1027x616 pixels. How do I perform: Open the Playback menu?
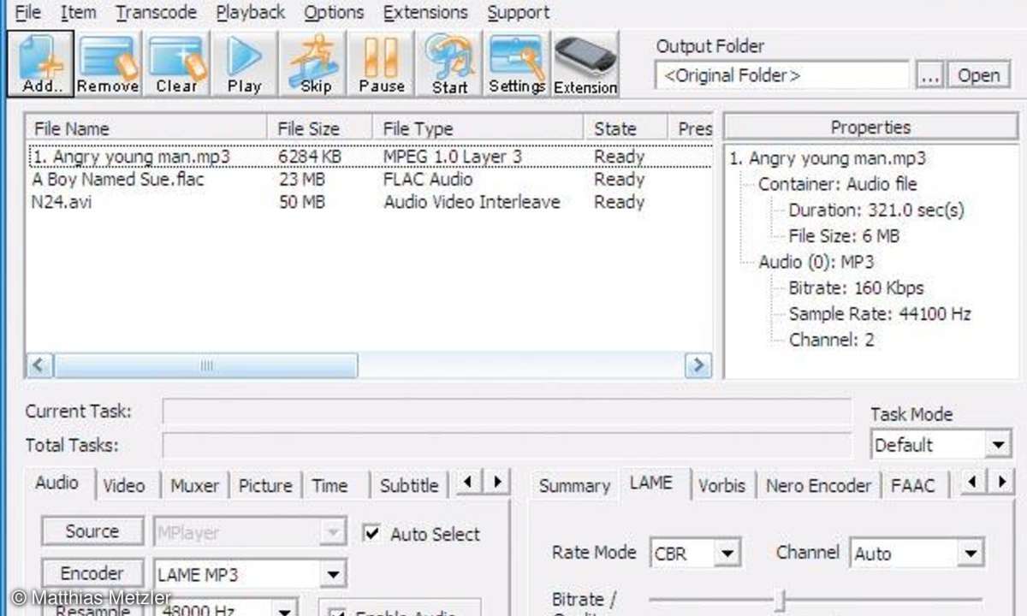(250, 13)
